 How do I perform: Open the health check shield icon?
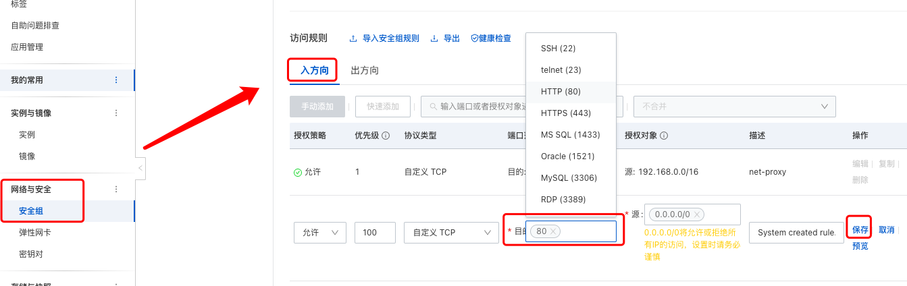coord(474,39)
